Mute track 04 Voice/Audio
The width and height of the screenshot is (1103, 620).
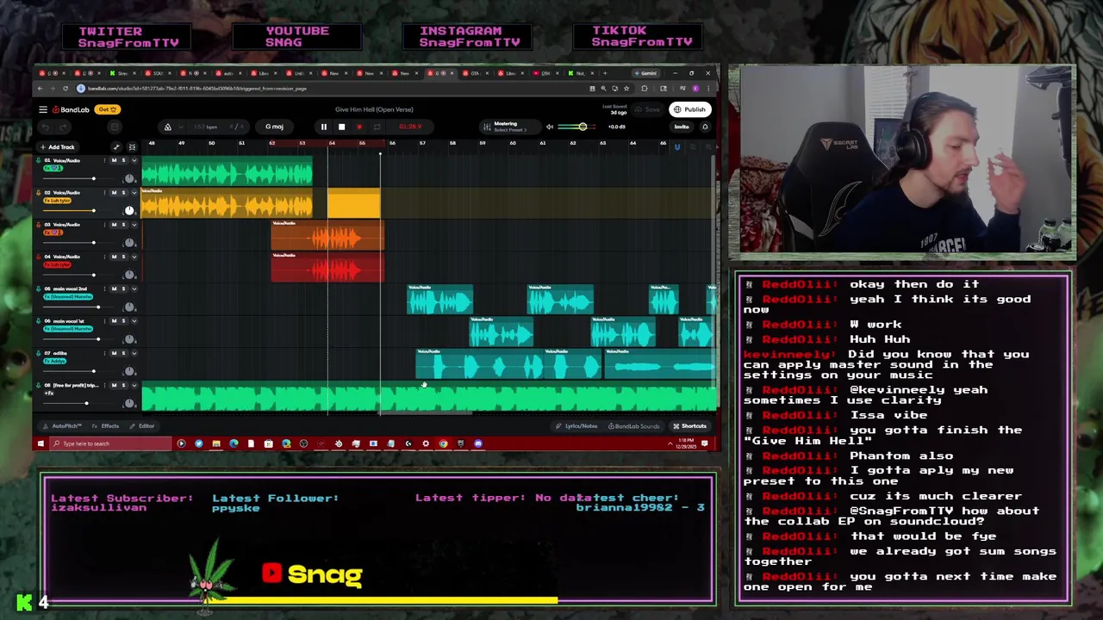click(x=114, y=257)
